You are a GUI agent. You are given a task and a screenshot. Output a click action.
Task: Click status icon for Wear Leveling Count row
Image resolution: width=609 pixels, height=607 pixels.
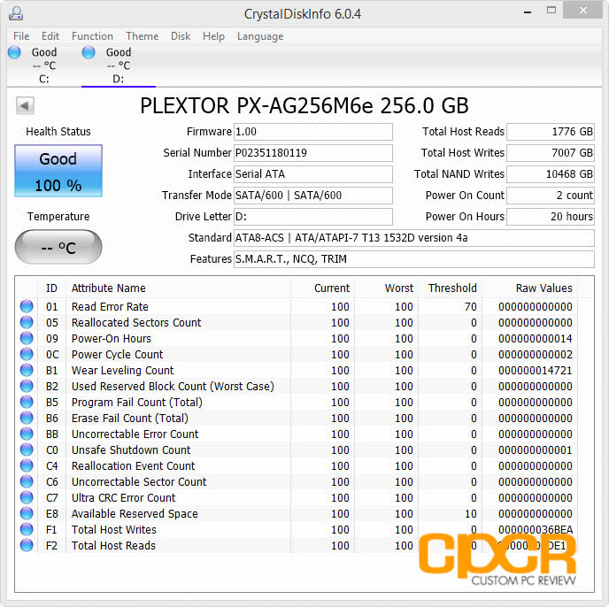point(27,370)
